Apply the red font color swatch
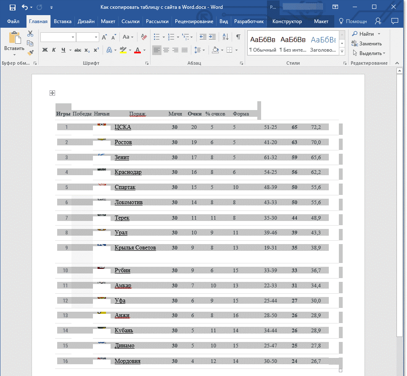Screen dimensions: 407x376 [x=137, y=50]
